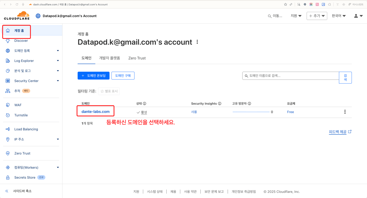
Task: Click the domain name search field
Action: point(291,76)
